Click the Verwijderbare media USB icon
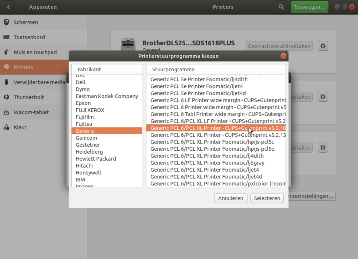Viewport: 358px width, 259px height. pyautogui.click(x=6, y=82)
